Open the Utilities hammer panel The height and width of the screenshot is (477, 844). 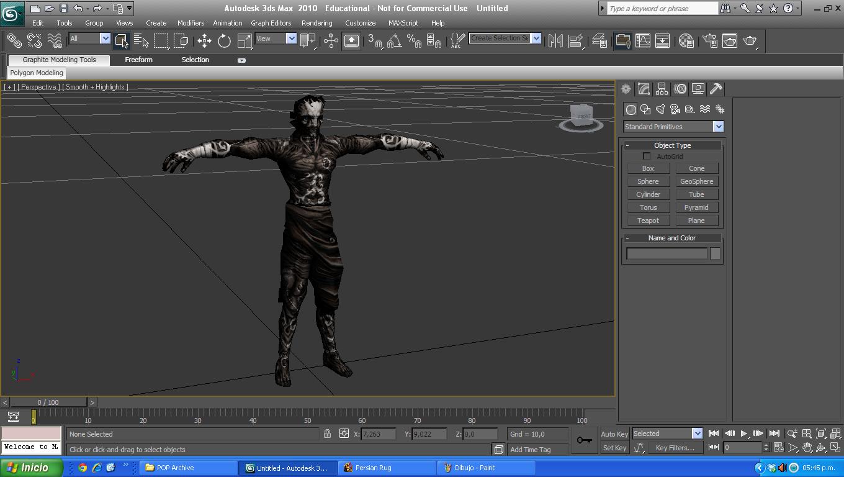pos(716,89)
